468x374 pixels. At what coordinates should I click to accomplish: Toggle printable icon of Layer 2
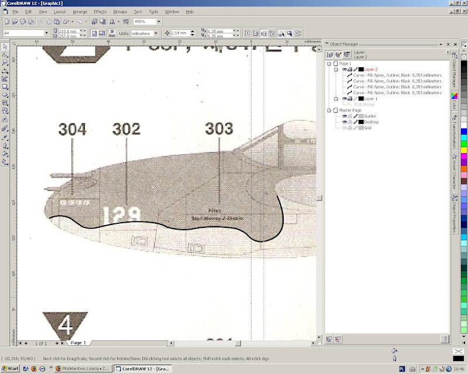coord(350,70)
